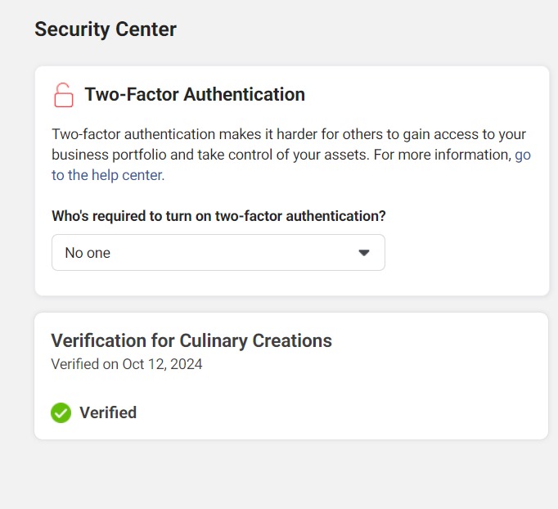Click the "Oct 12, 2024" verification date

click(162, 364)
